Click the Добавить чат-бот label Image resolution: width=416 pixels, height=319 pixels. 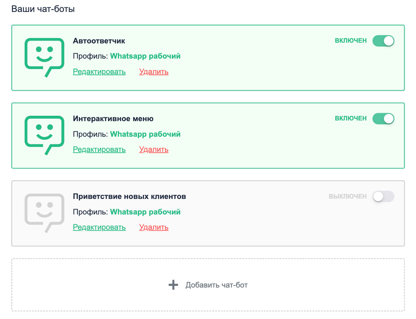point(216,285)
